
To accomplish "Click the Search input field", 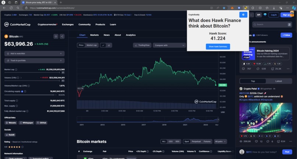I will pyautogui.click(x=272, y=24).
